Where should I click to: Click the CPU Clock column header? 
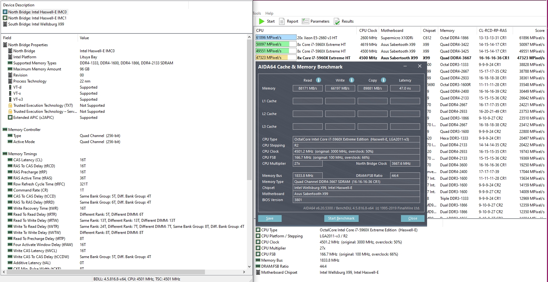click(x=368, y=31)
